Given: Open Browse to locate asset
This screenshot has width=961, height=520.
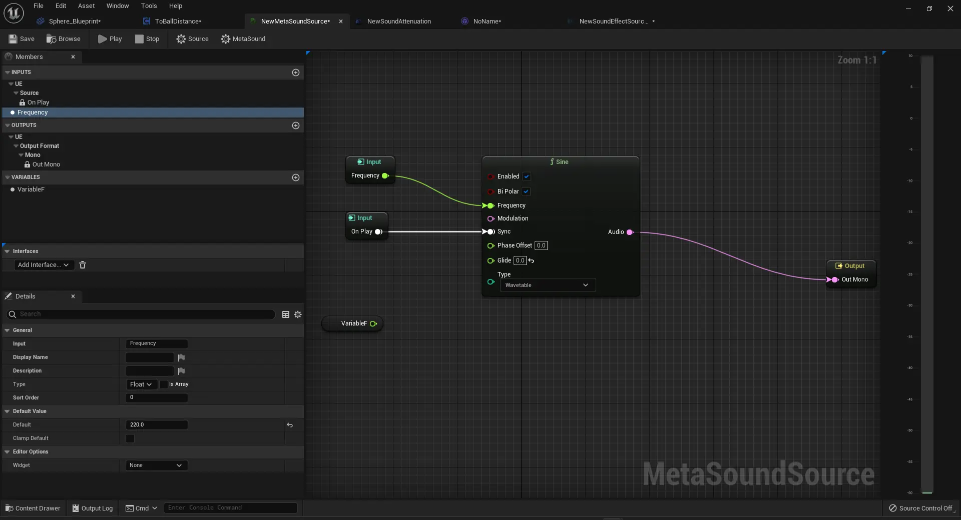Looking at the screenshot, I should 64,39.
